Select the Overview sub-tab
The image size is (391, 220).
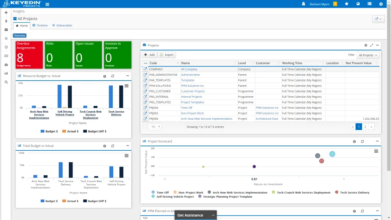(x=20, y=36)
